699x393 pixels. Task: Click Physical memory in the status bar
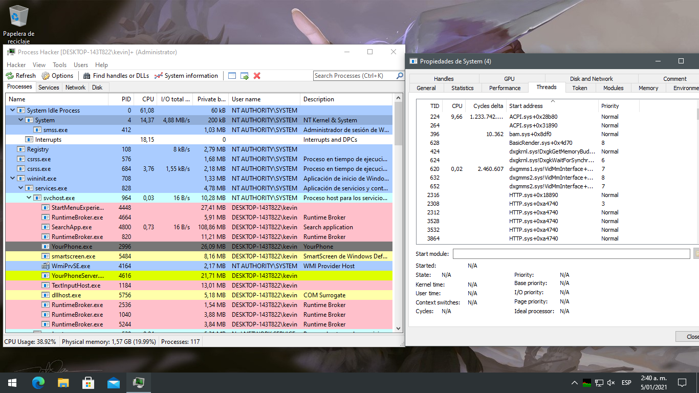point(109,342)
